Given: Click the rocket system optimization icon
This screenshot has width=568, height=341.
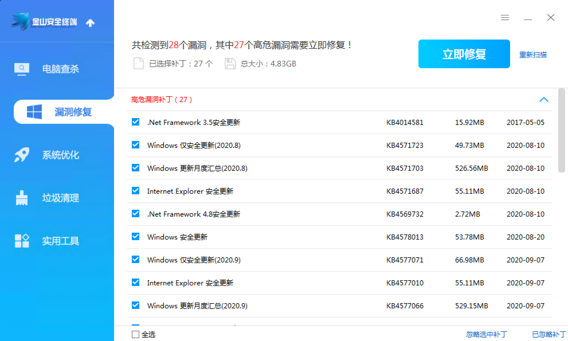Looking at the screenshot, I should (22, 155).
